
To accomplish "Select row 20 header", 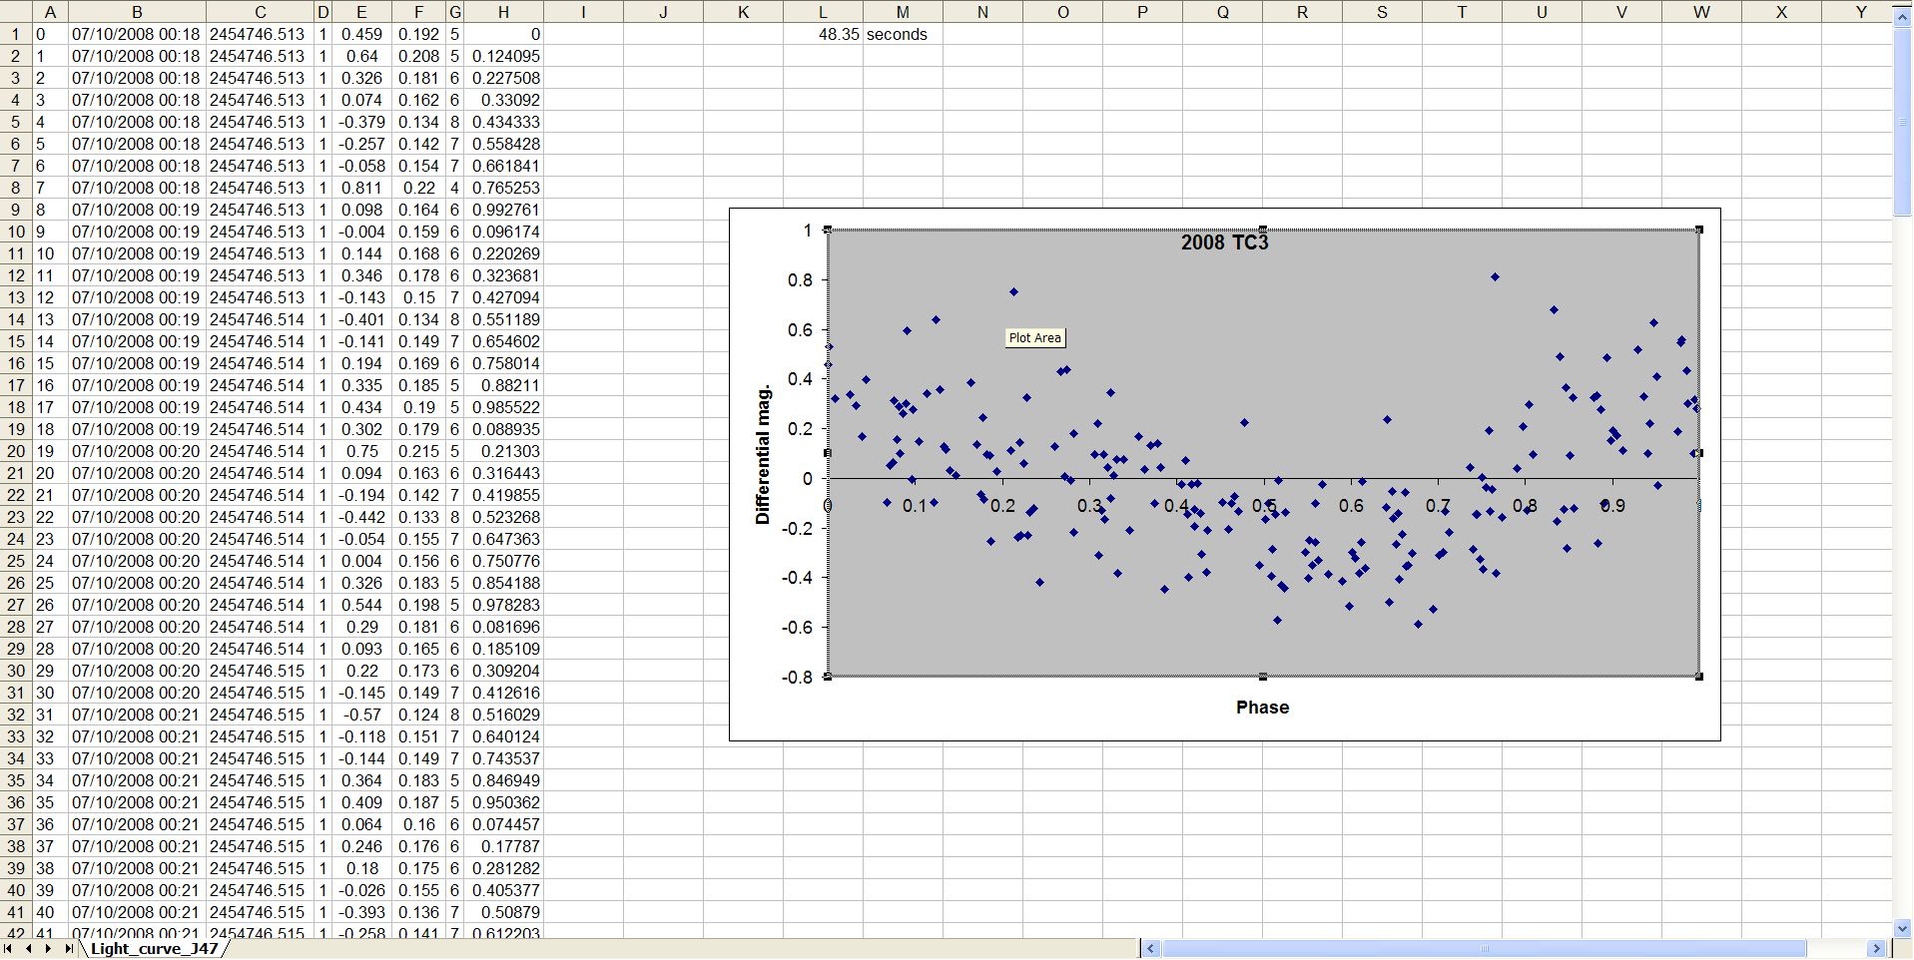I will [16, 451].
